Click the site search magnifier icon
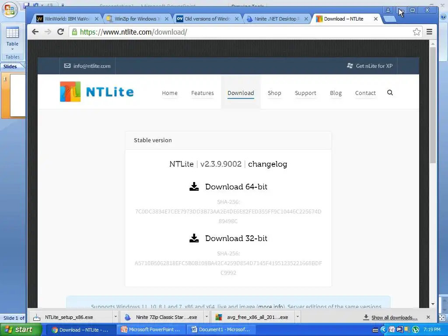 coord(390,93)
